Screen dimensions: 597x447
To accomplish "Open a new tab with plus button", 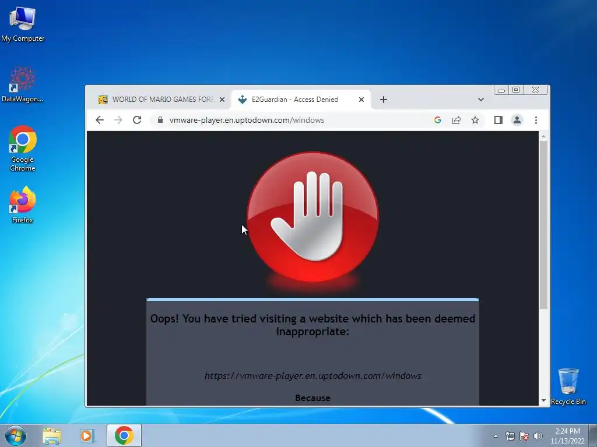I will pos(384,100).
